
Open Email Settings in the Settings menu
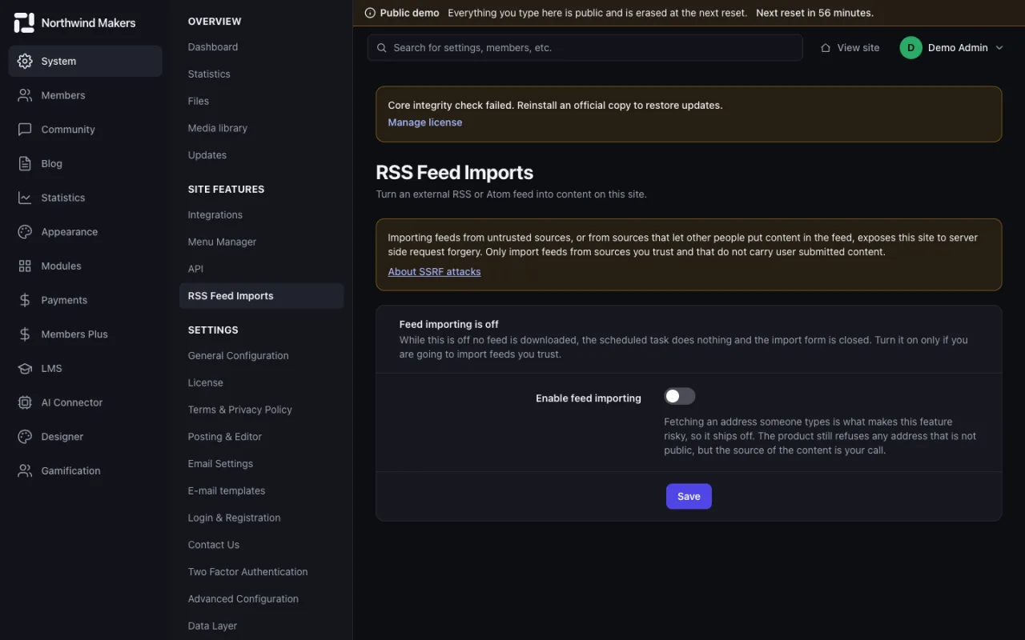220,464
